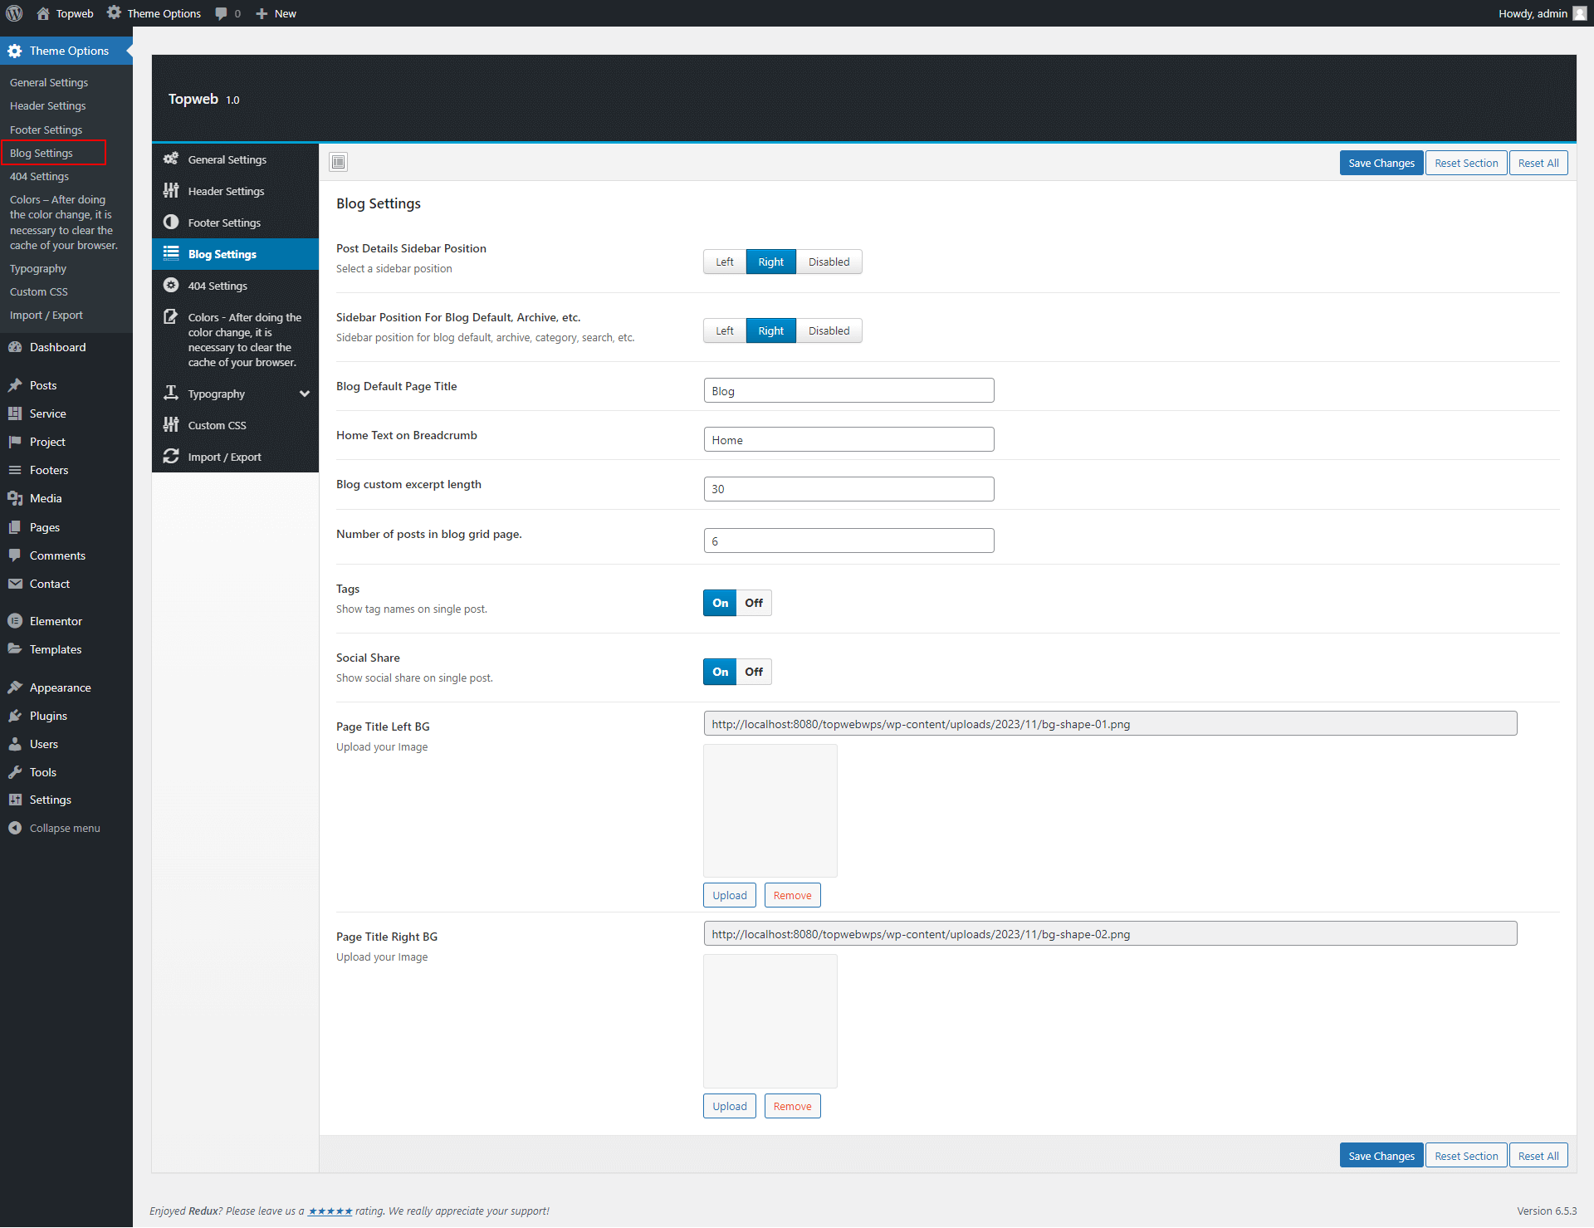Viewport: 1594px width, 1228px height.
Task: Click Remove for Page Title Left BG
Action: pyautogui.click(x=793, y=895)
